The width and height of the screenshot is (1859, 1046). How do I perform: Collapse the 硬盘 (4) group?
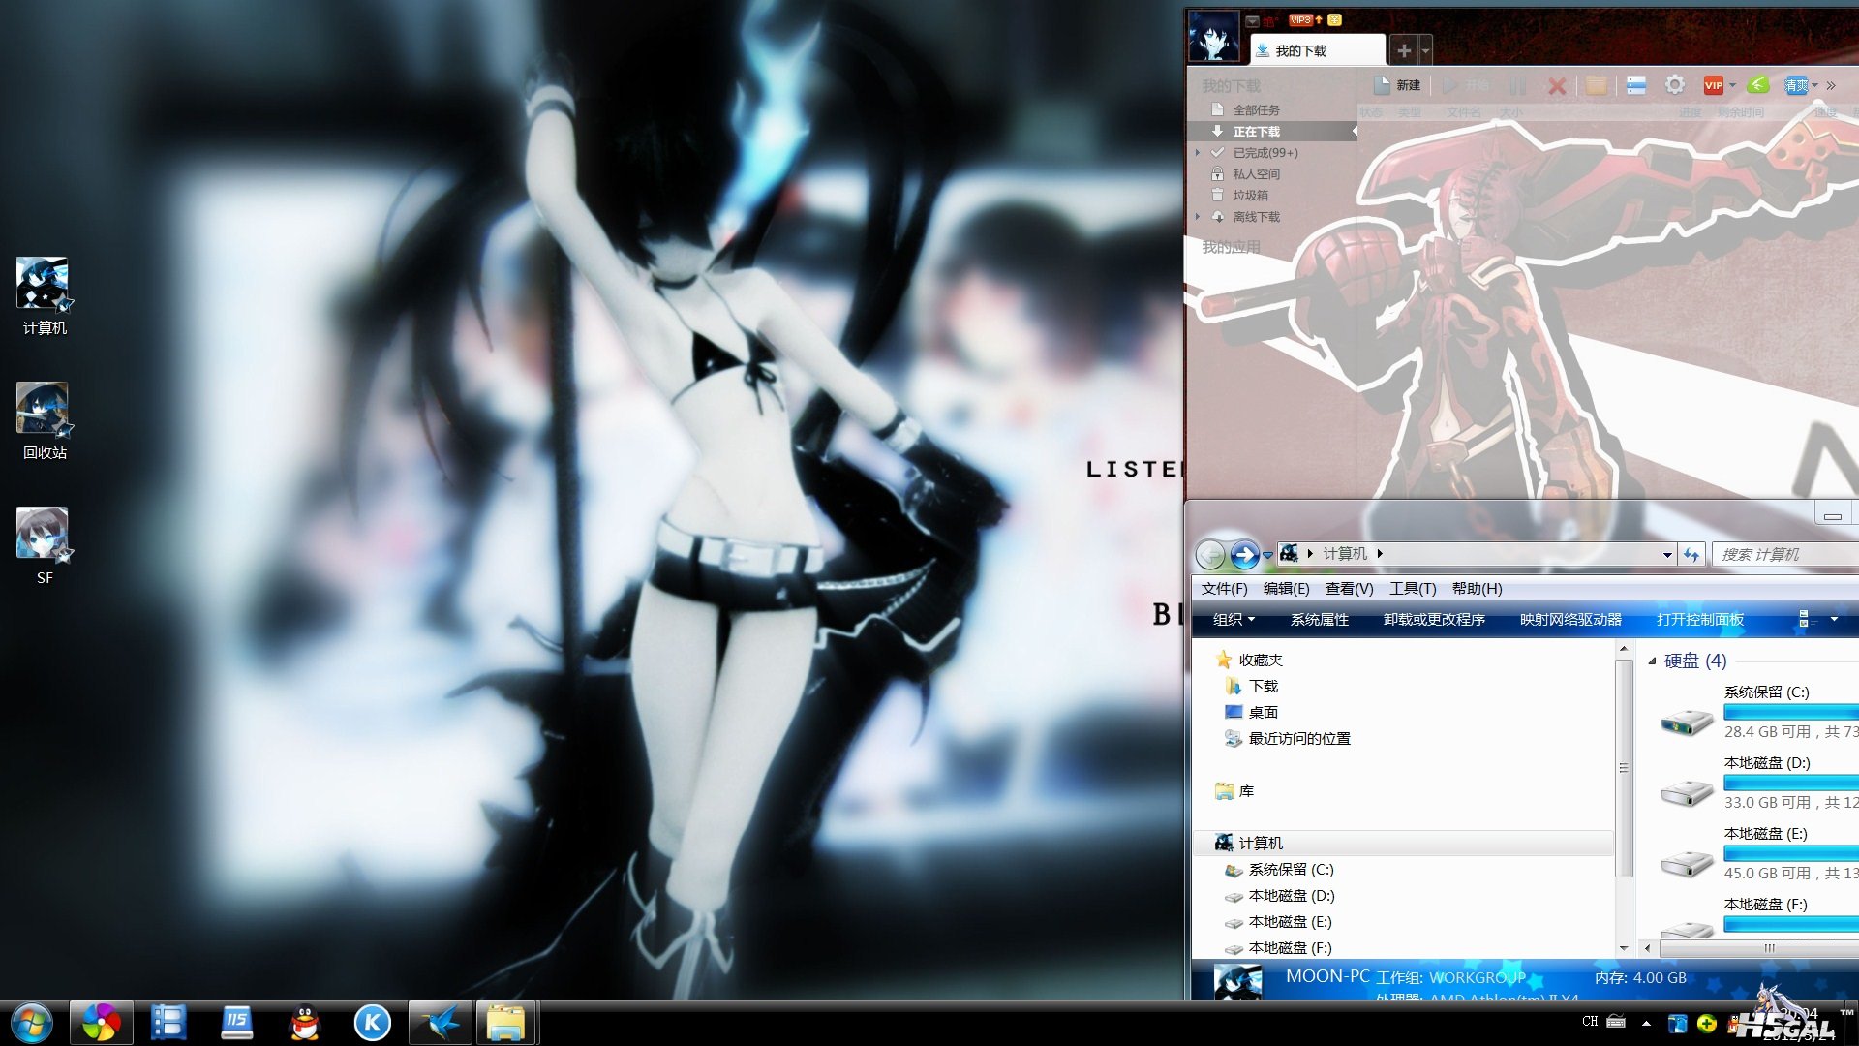(x=1652, y=661)
